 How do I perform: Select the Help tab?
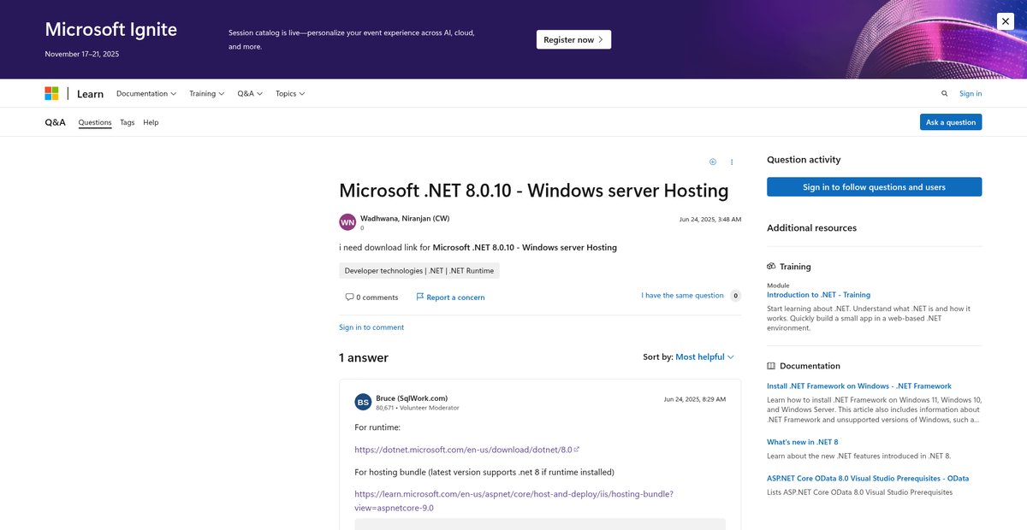151,122
